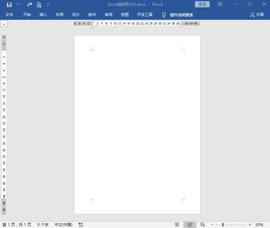Image resolution: width=270 pixels, height=228 pixels.
Task: Select Print Layout view button
Action: tap(190, 225)
